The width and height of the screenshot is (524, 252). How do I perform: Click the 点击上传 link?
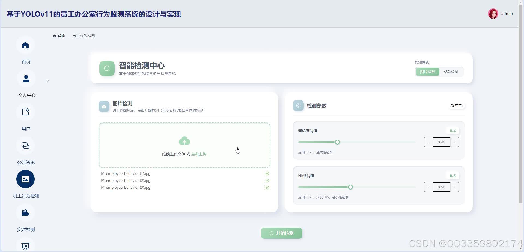[199, 154]
